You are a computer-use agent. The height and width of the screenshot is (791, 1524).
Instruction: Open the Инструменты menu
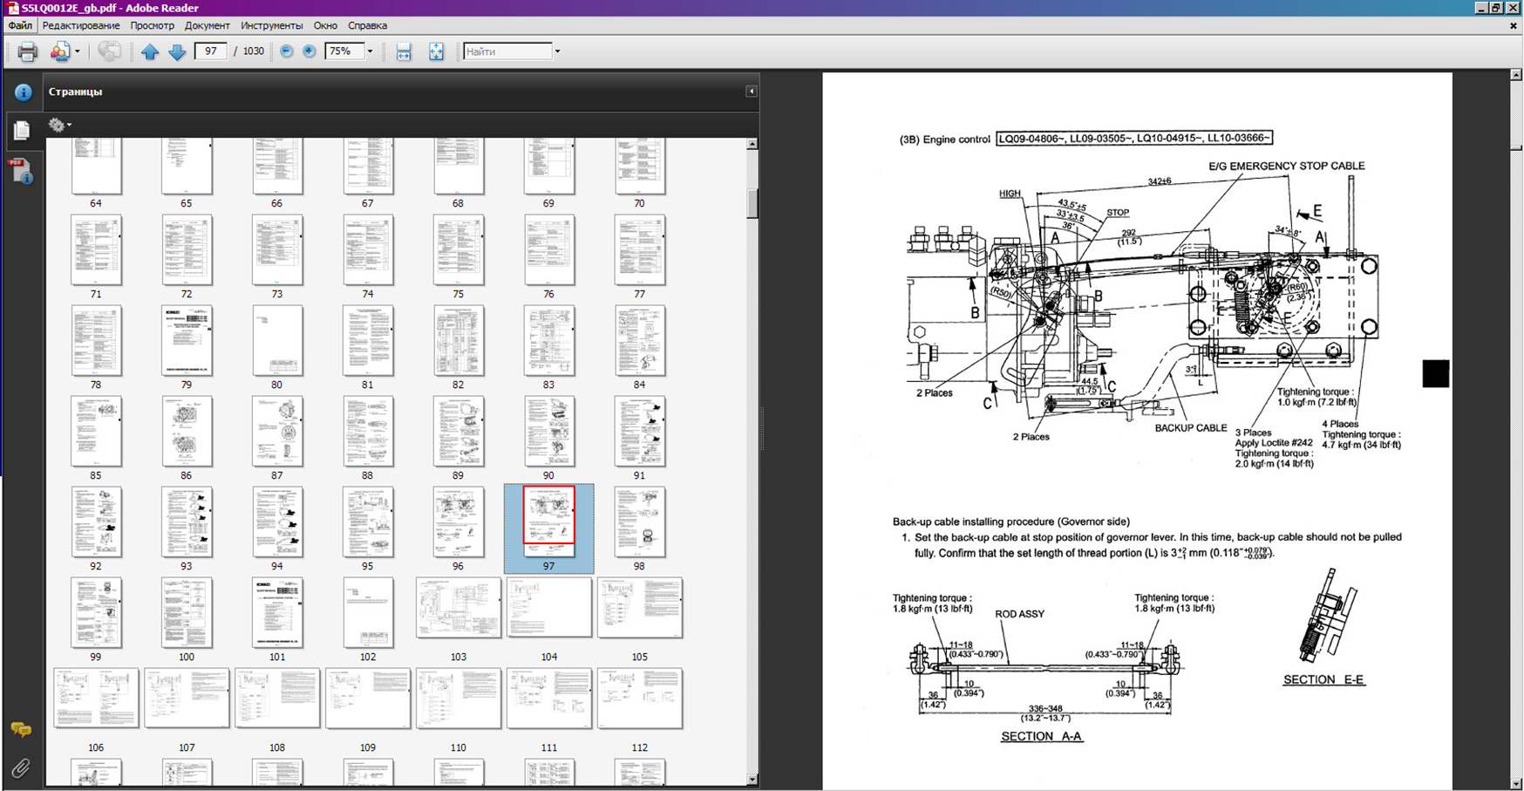click(271, 25)
